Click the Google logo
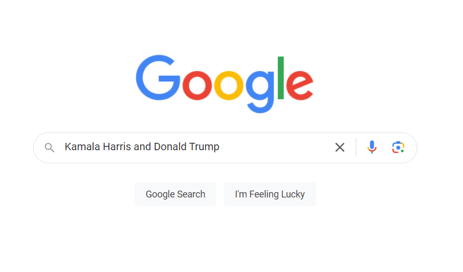The image size is (463, 272). pyautogui.click(x=225, y=83)
